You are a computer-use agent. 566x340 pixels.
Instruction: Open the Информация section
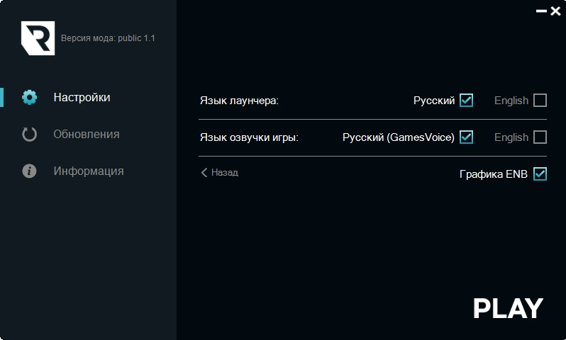tap(88, 171)
